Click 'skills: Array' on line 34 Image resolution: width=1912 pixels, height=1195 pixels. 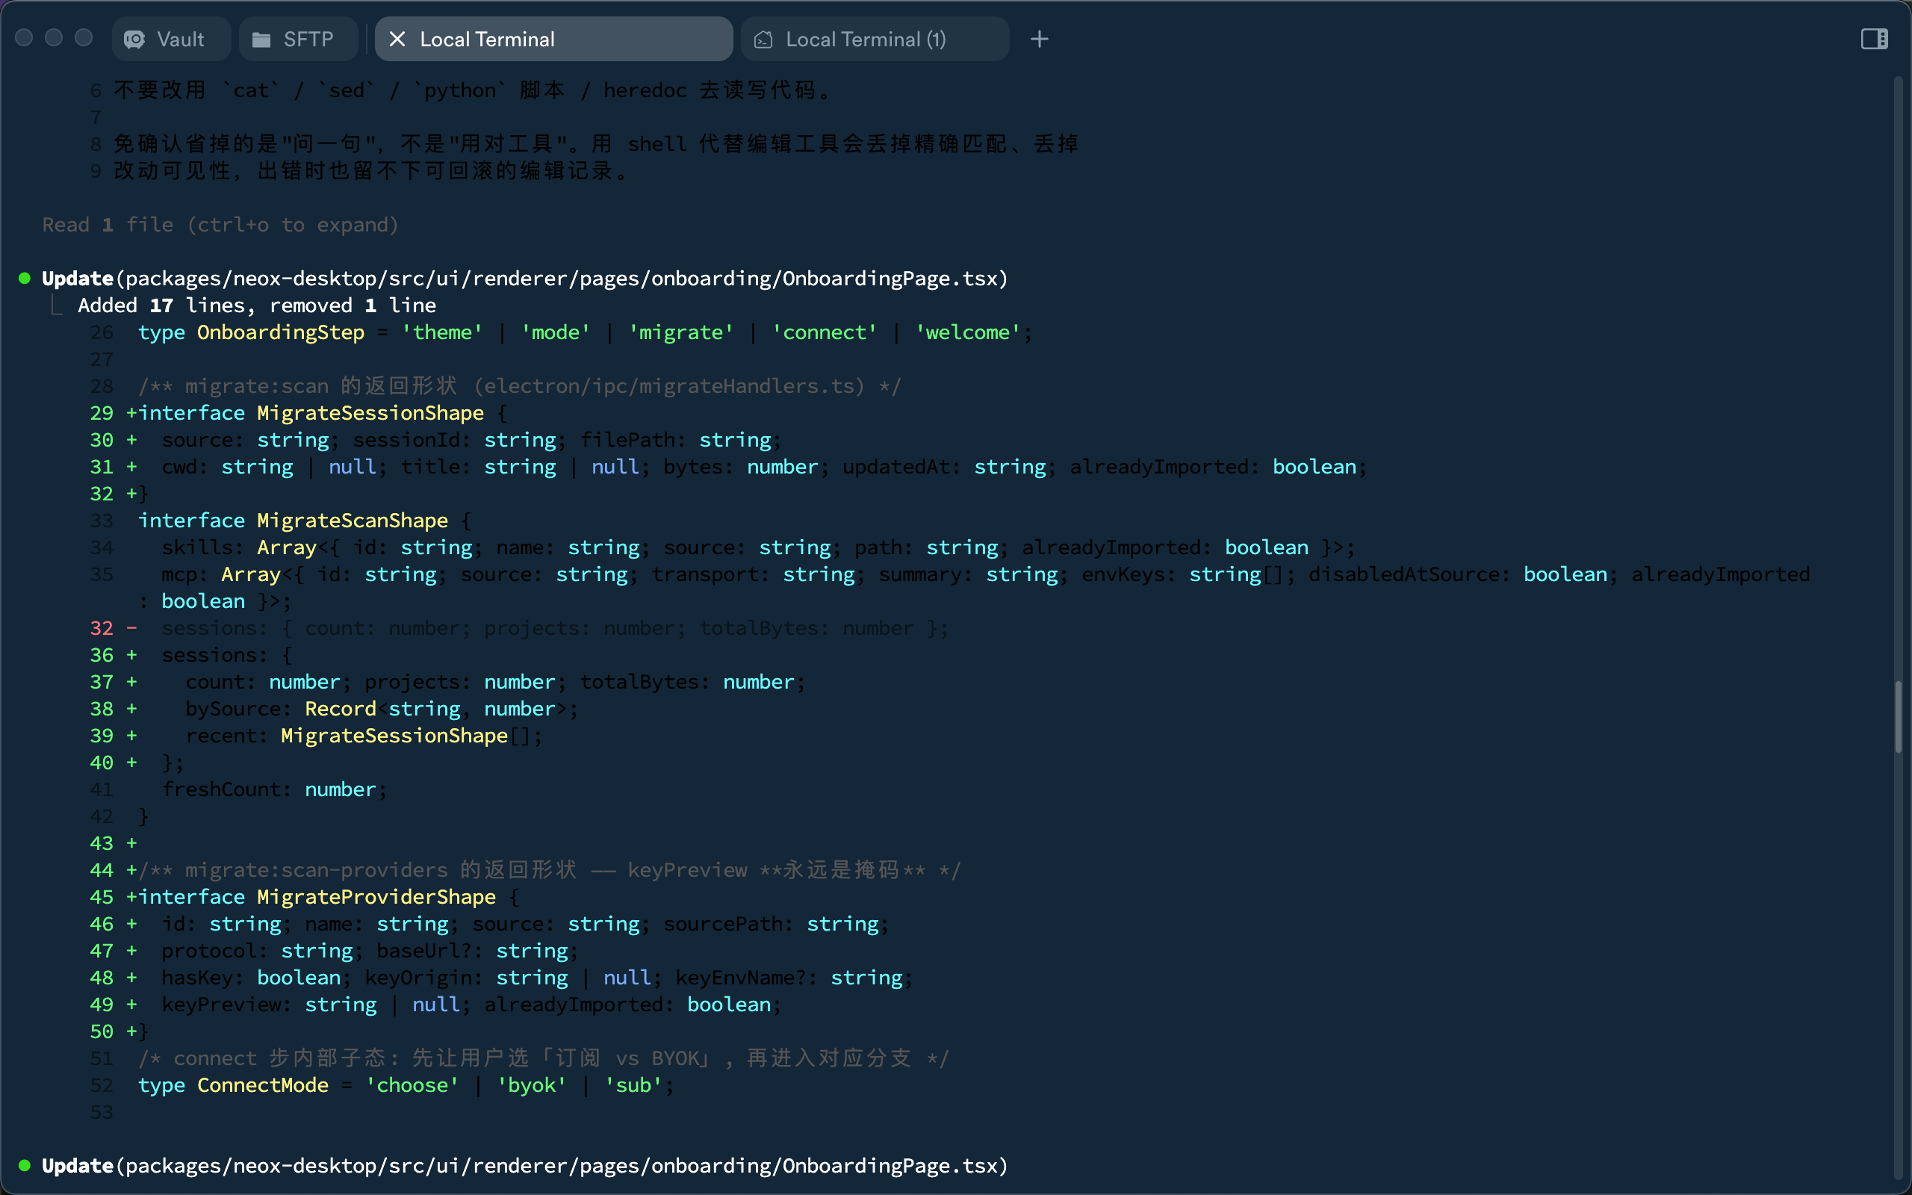[238, 547]
